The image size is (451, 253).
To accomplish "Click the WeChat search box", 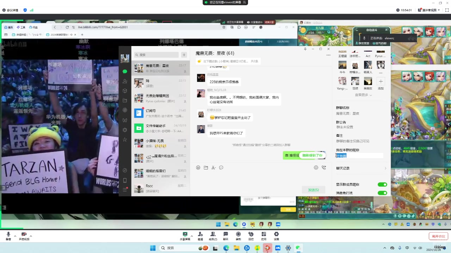I will pyautogui.click(x=156, y=55).
